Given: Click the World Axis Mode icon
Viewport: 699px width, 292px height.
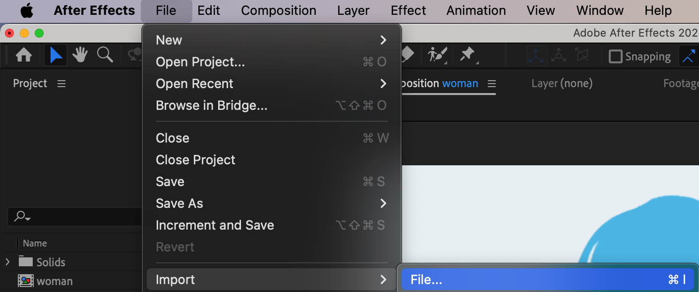Looking at the screenshot, I should pos(559,56).
